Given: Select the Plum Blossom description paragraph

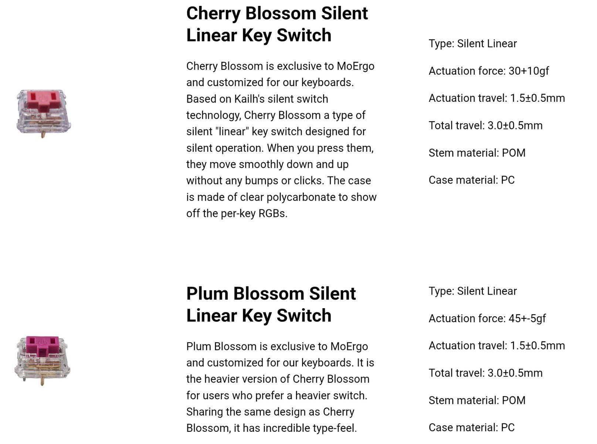Looking at the screenshot, I should 280,387.
